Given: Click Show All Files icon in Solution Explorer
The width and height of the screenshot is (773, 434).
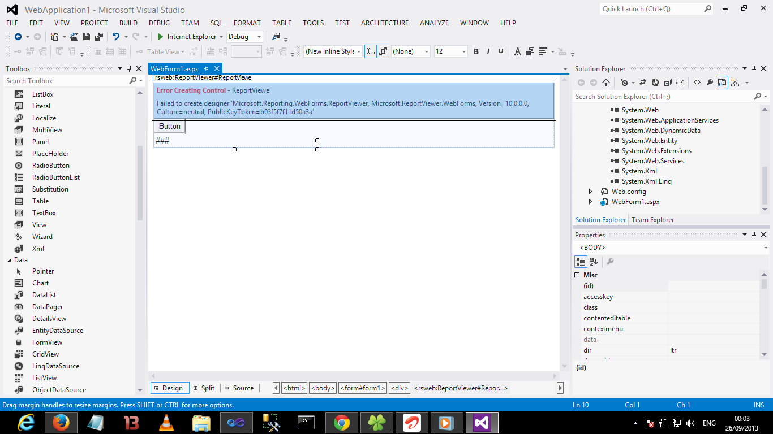Looking at the screenshot, I should tap(680, 83).
